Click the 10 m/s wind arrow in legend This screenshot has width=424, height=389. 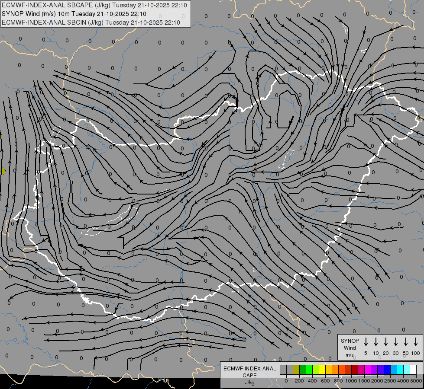pos(376,342)
